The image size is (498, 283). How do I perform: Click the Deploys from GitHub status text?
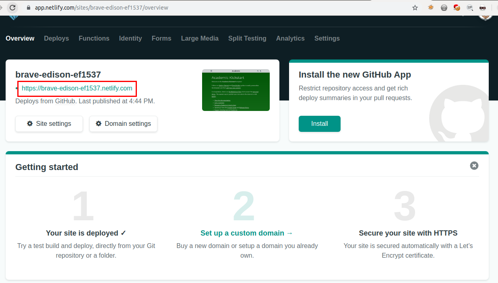tap(85, 101)
